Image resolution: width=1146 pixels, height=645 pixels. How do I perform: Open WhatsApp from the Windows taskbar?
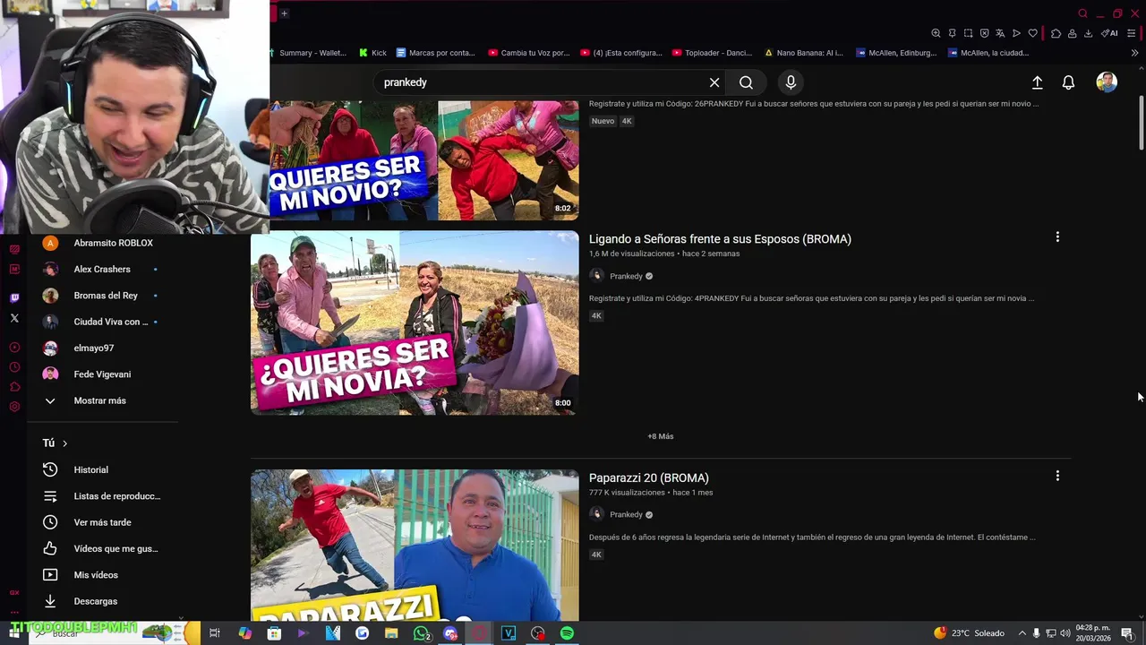coord(421,633)
